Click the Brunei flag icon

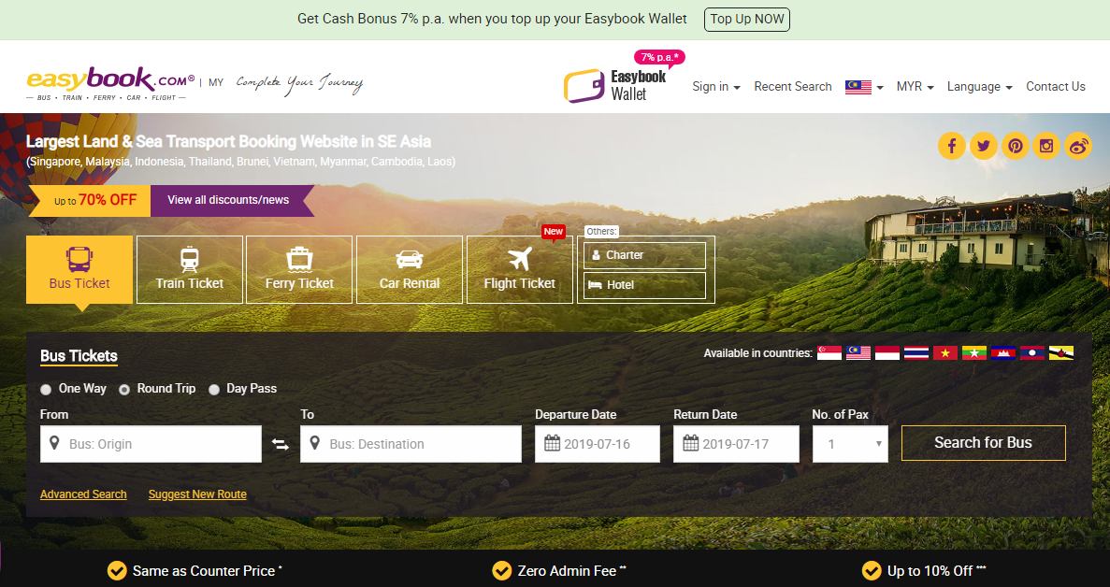pos(1061,353)
